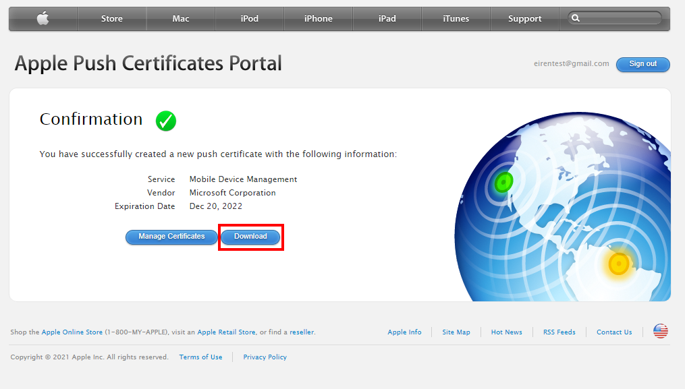Select the Mobile Device Management service value
The height and width of the screenshot is (389, 685).
point(244,179)
